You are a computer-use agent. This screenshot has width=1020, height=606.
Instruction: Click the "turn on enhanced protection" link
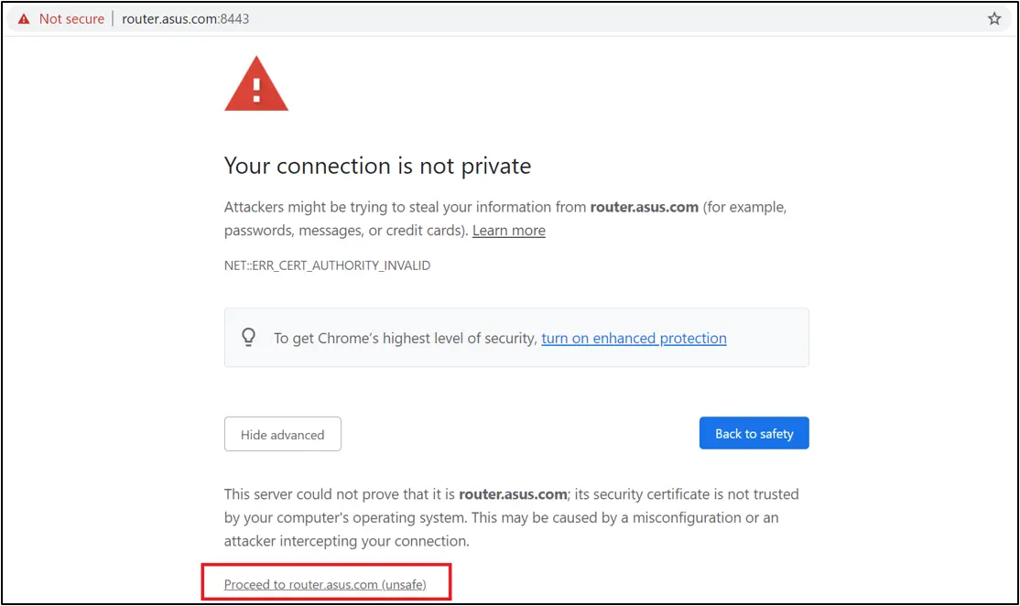[x=634, y=338]
